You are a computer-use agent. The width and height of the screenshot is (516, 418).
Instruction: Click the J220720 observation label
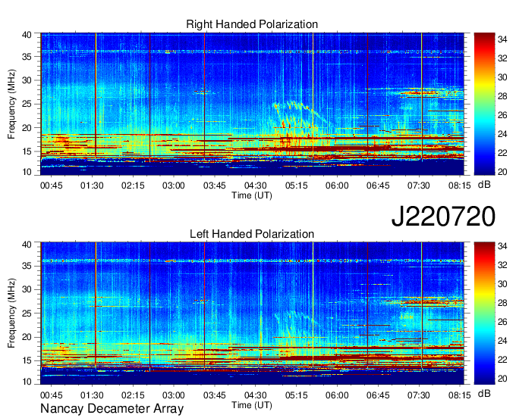(443, 216)
